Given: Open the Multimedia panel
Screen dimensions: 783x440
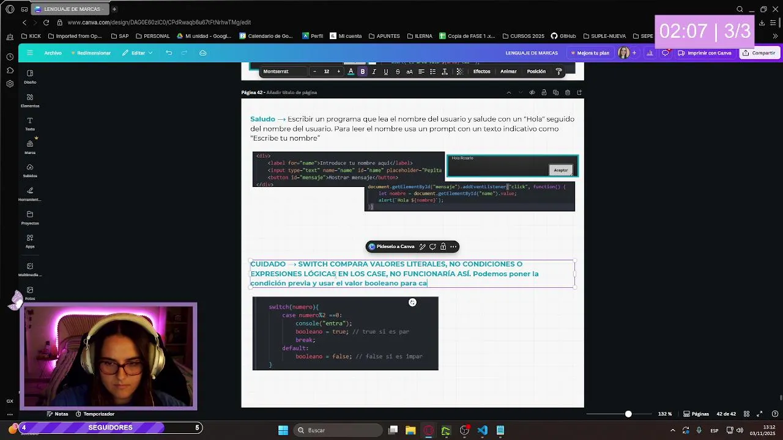Looking at the screenshot, I should [30, 269].
